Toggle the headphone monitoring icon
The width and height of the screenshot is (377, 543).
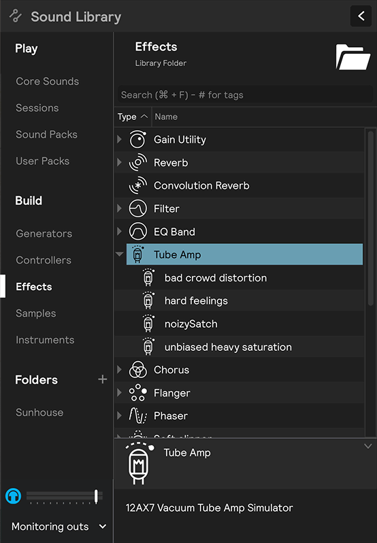click(x=13, y=496)
